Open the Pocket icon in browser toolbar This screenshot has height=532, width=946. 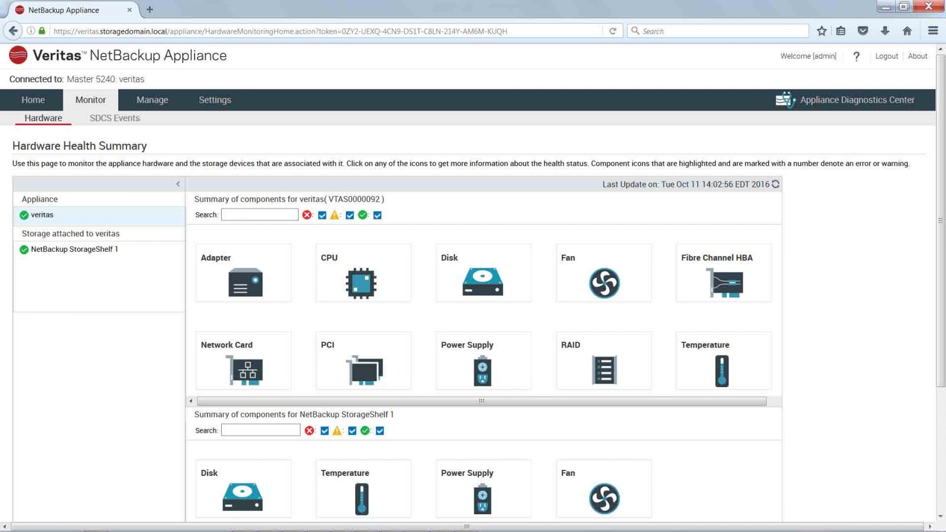863,31
